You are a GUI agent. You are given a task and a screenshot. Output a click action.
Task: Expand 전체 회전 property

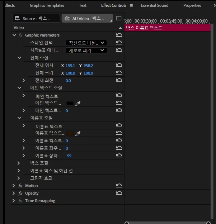[24, 80]
